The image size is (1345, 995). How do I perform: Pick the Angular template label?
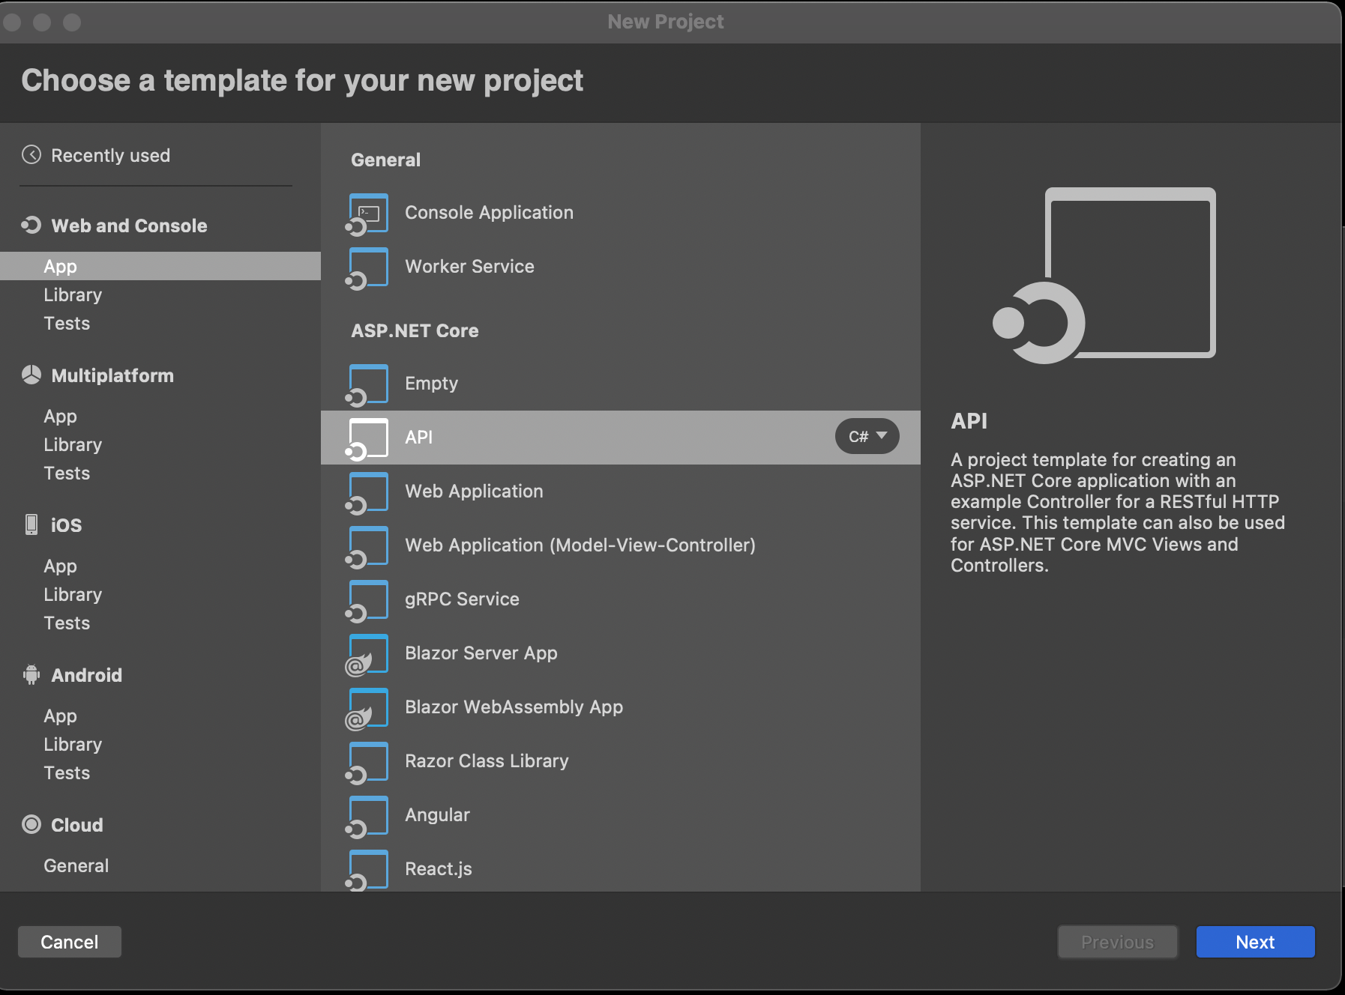[x=437, y=815]
